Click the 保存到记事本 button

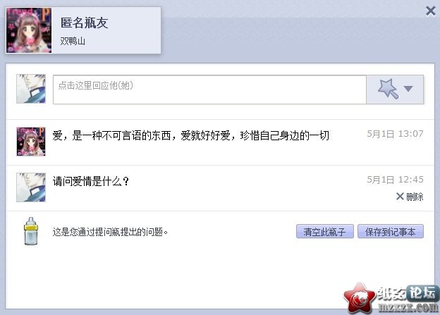tap(391, 232)
